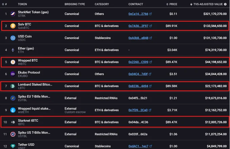Image resolution: width=230 pixels, height=149 pixels.
Task: Open external link icon next to 0xCa14...2766
Action: [151, 14]
